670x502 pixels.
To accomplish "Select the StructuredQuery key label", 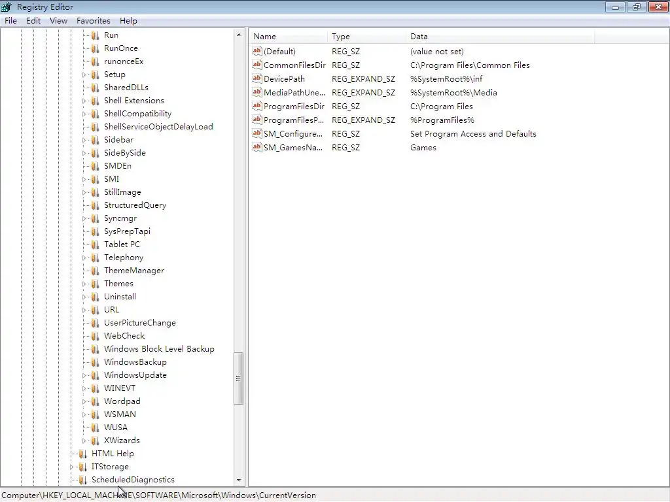I will click(x=135, y=205).
